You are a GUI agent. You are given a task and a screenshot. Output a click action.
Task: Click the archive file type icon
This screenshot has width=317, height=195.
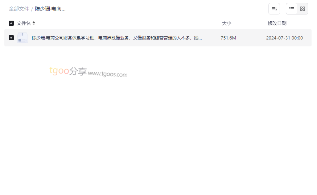[22, 38]
